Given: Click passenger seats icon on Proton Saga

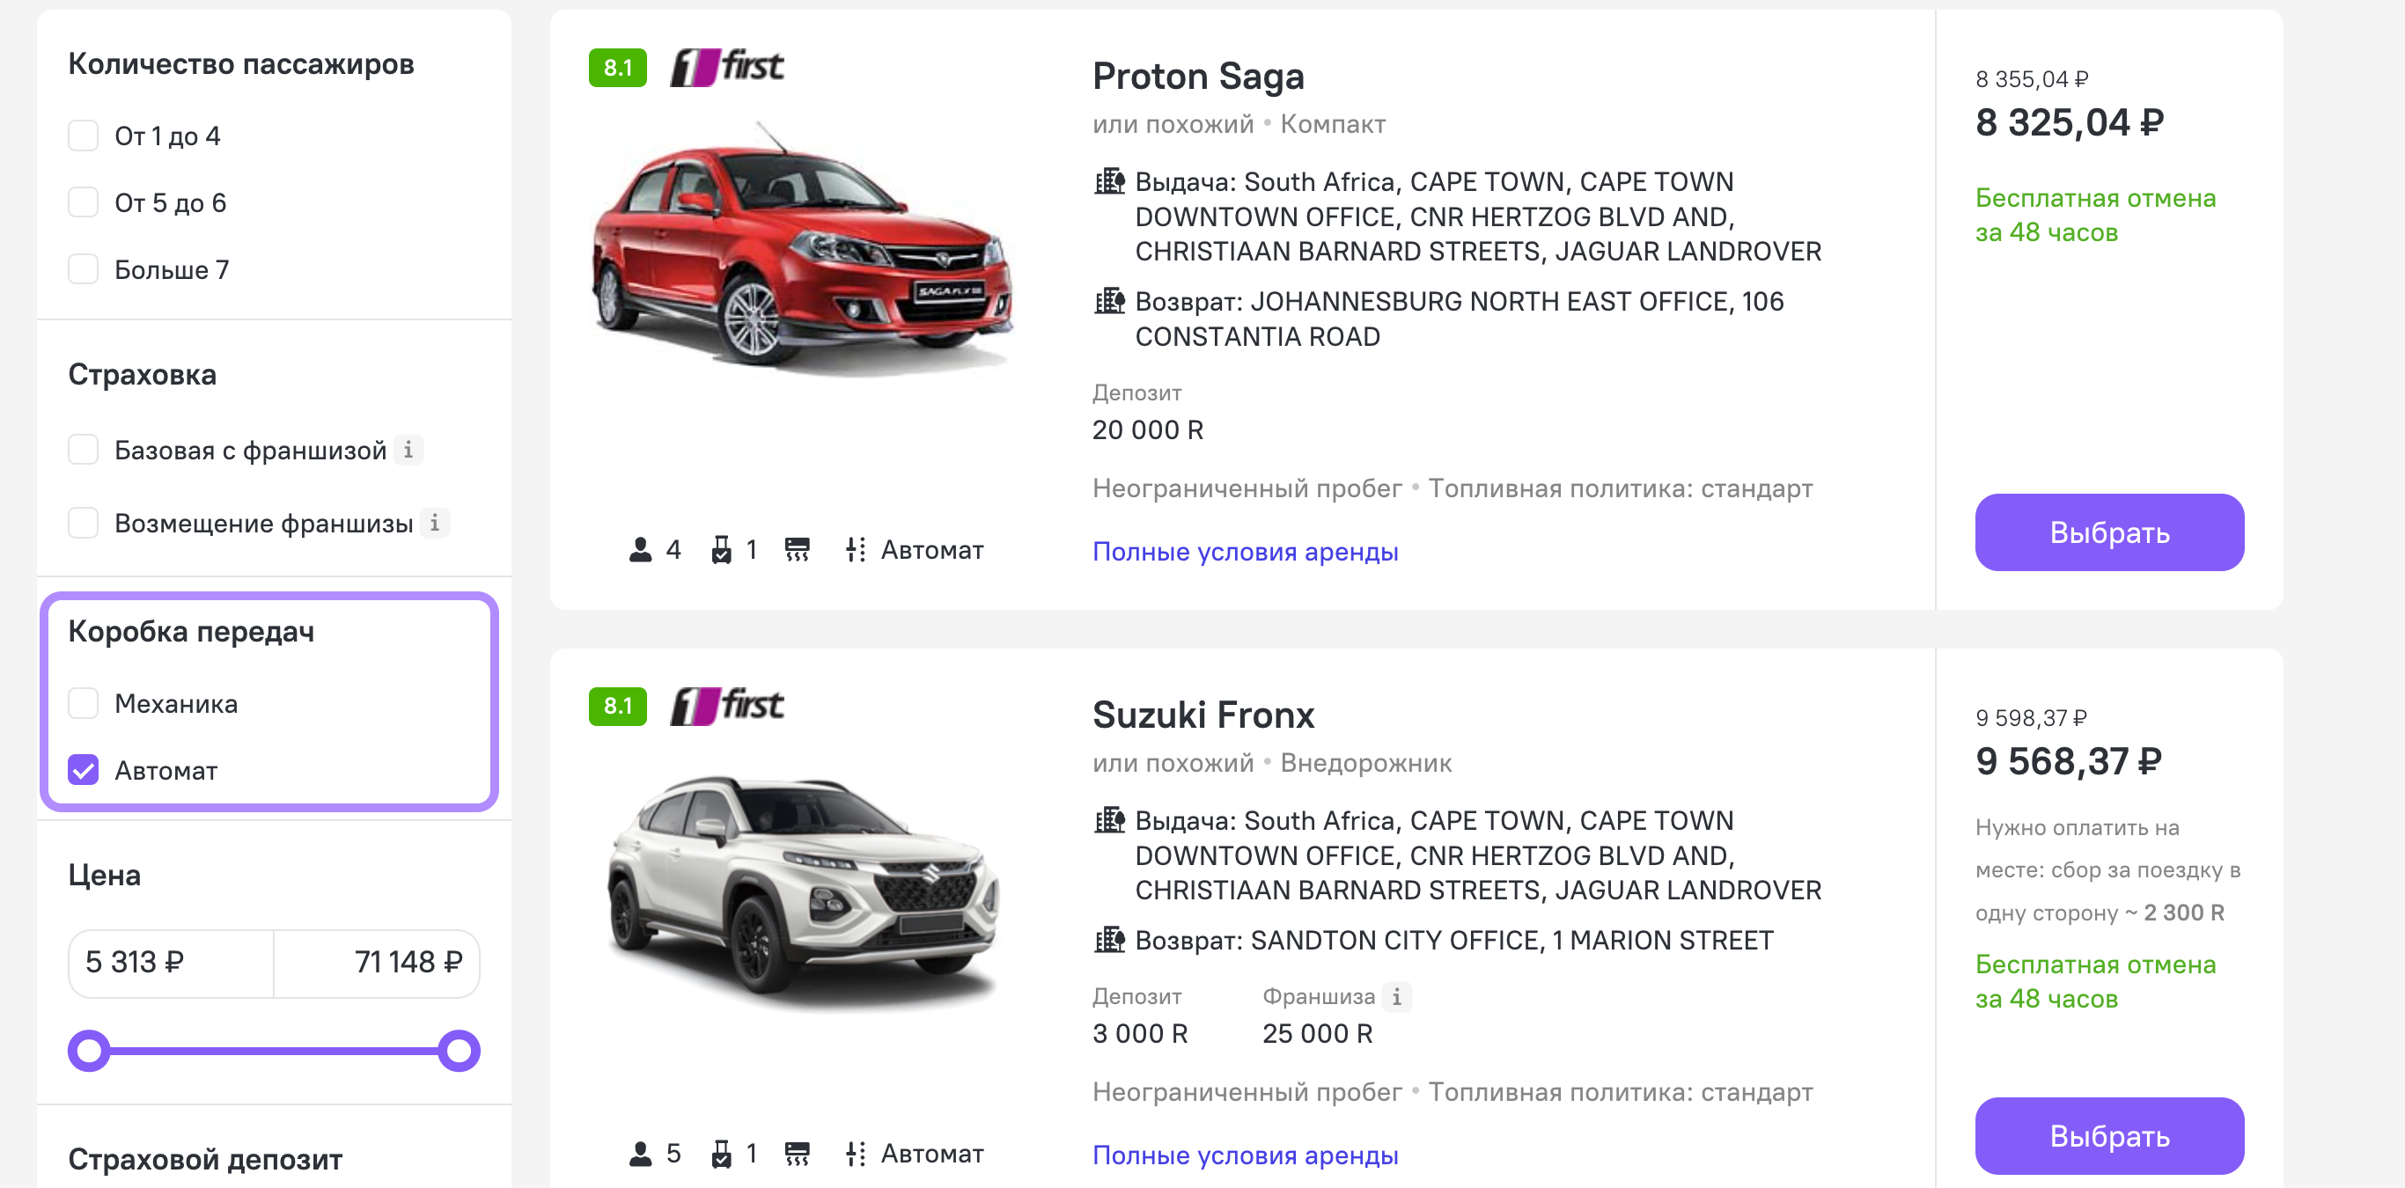Looking at the screenshot, I should pyautogui.click(x=641, y=550).
